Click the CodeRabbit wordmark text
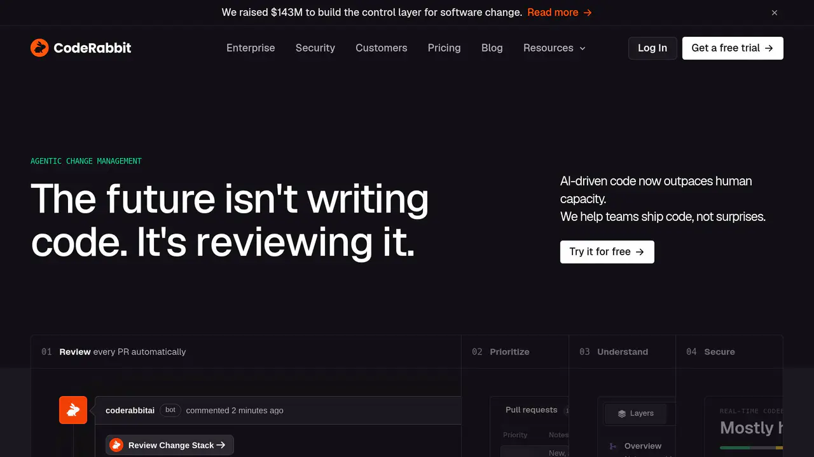The image size is (814, 457). coord(92,48)
